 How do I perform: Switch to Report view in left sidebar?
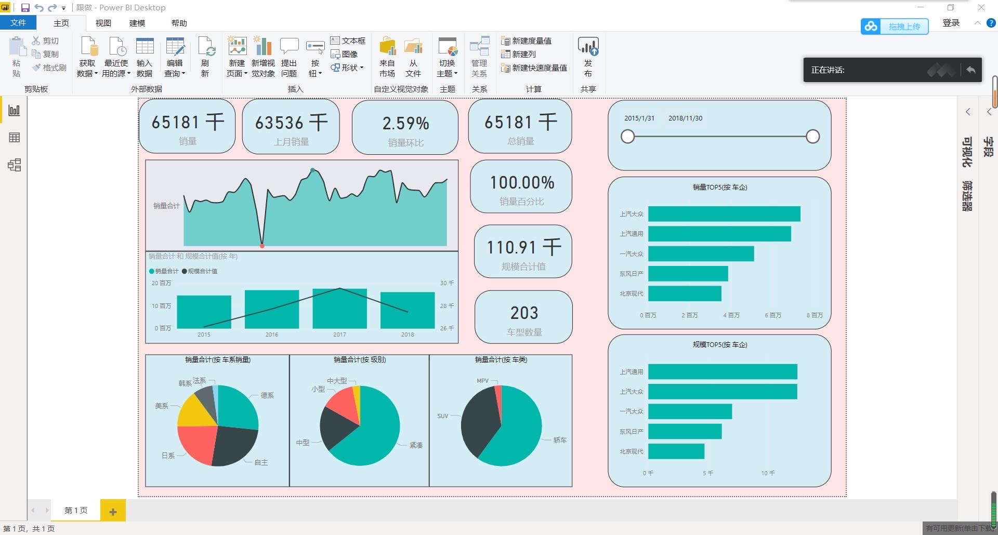coord(14,110)
